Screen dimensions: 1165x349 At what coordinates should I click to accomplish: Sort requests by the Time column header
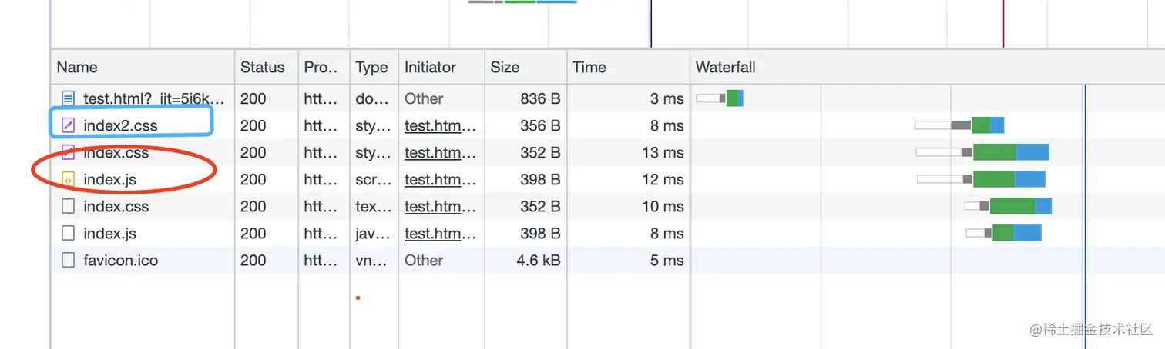[x=589, y=68]
